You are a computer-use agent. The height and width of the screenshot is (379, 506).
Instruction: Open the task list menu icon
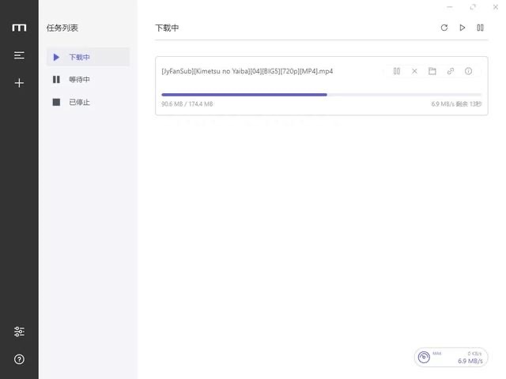(x=19, y=55)
